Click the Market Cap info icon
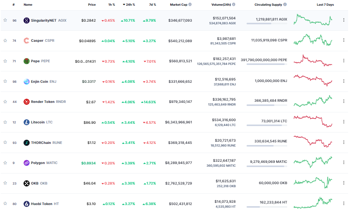The image size is (353, 213). [x=190, y=5]
